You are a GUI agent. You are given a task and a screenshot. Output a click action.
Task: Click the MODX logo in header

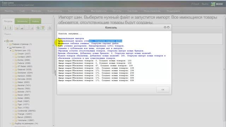click(217, 4)
